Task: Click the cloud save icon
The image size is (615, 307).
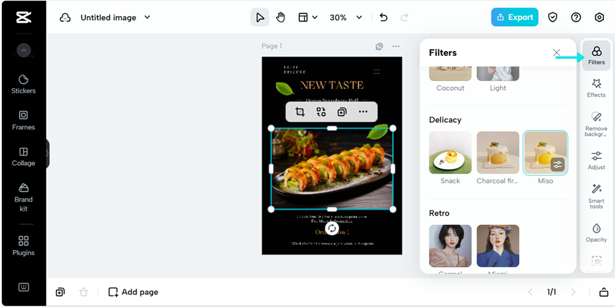Action: point(65,18)
